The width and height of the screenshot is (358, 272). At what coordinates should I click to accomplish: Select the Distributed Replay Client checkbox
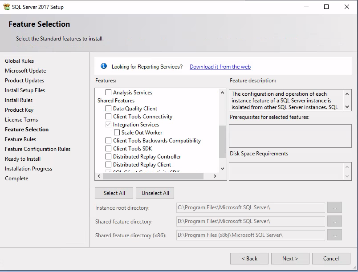click(x=109, y=164)
